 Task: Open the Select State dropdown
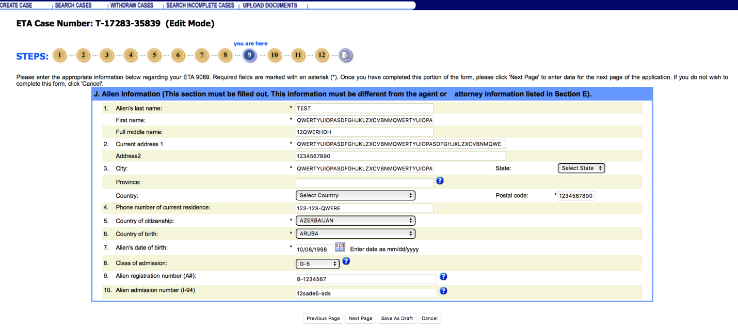pos(581,168)
